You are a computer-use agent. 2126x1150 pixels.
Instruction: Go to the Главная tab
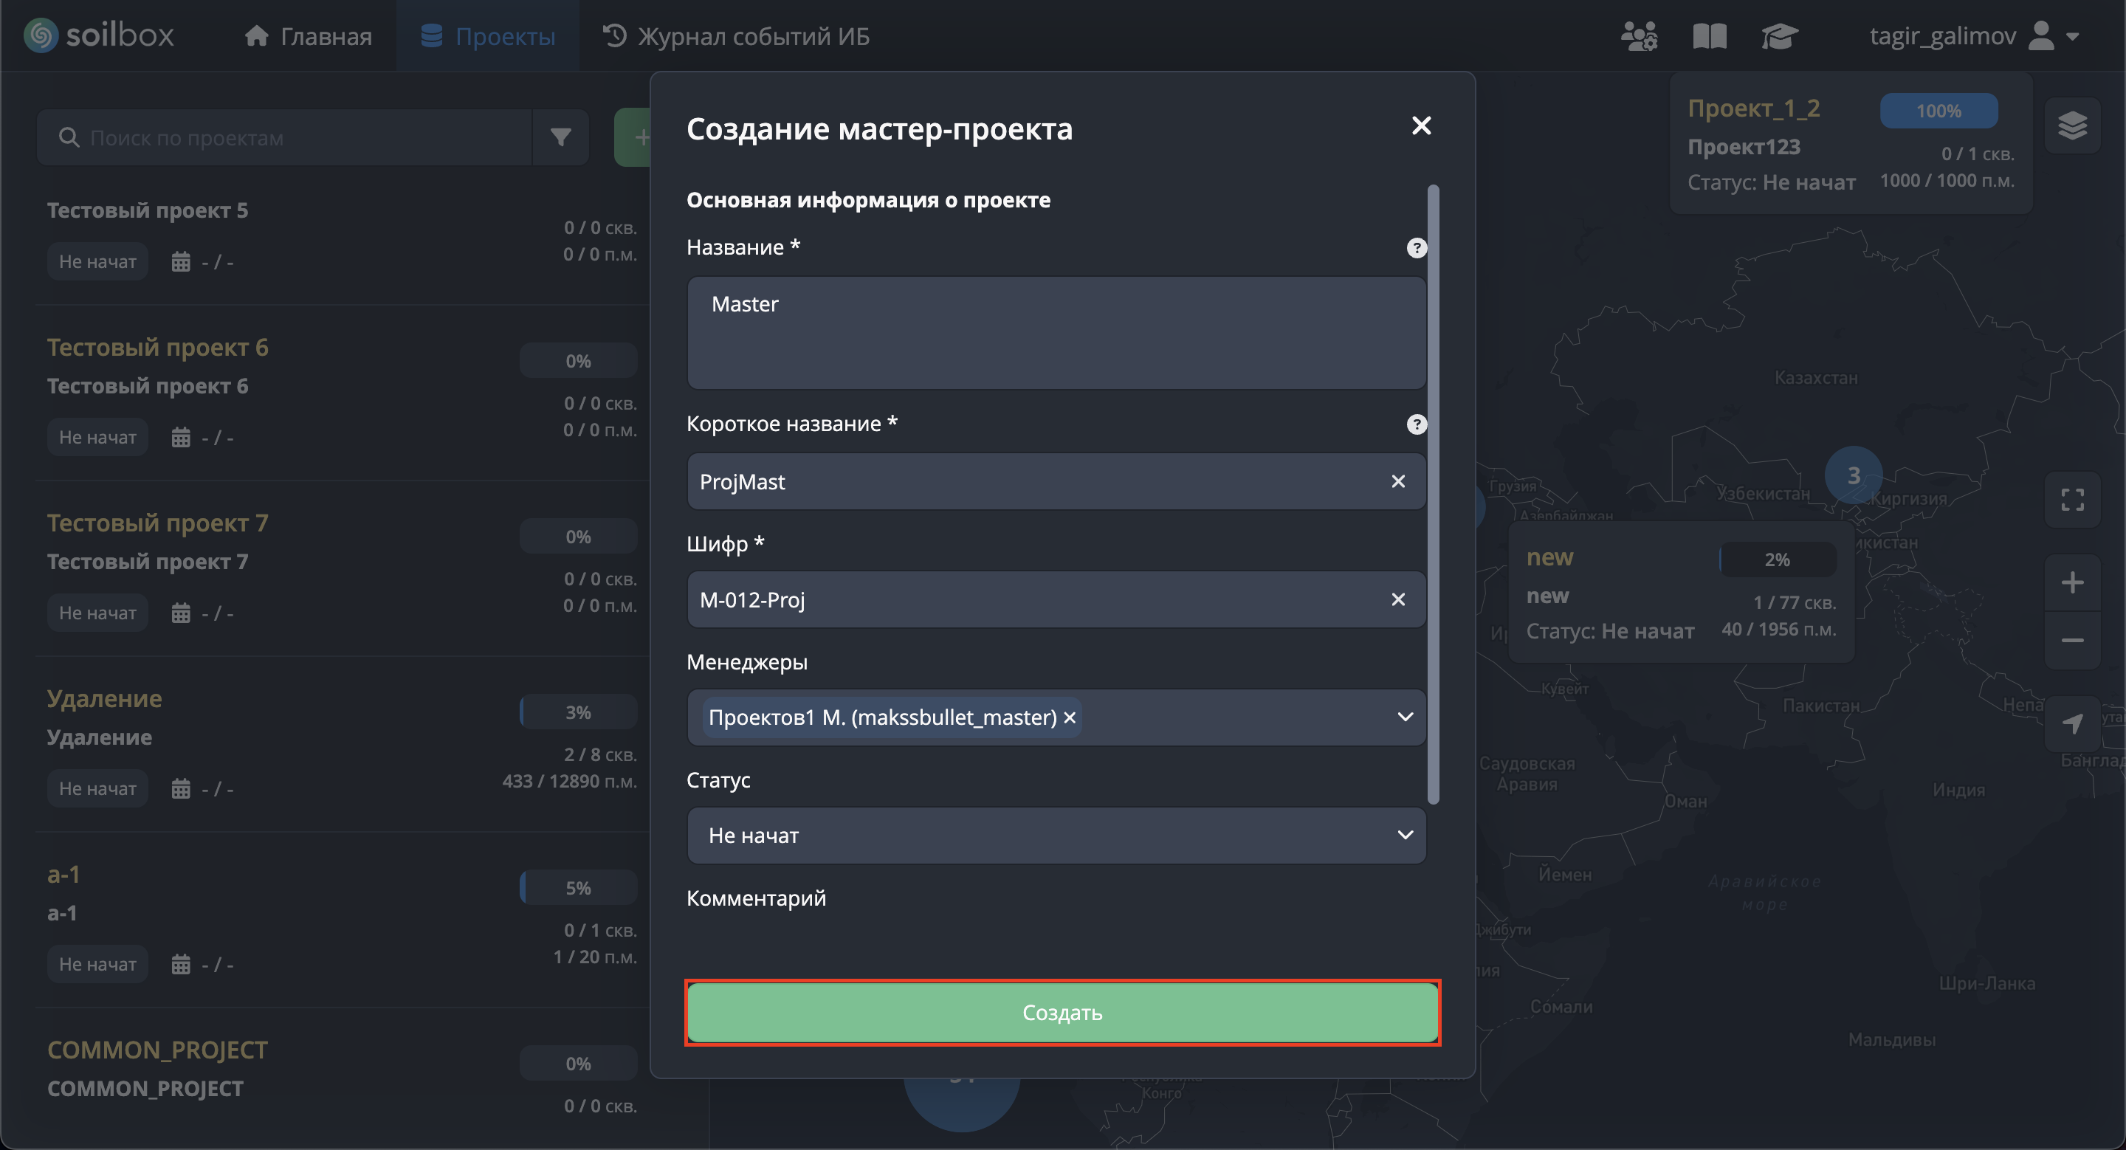point(309,36)
